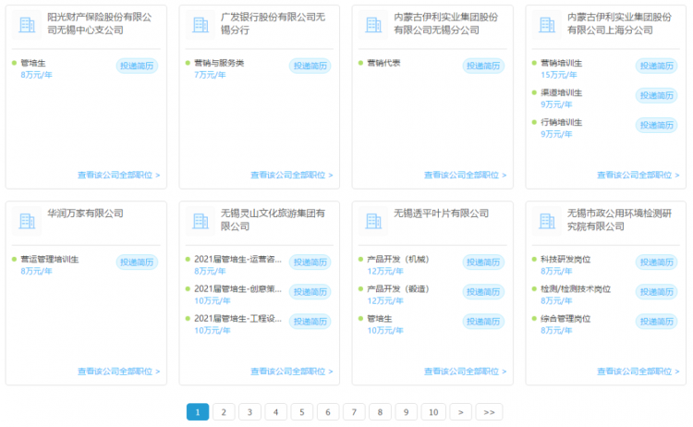
Task: Click the 无锡透平叶片有限公司 company icon
Action: (x=373, y=221)
